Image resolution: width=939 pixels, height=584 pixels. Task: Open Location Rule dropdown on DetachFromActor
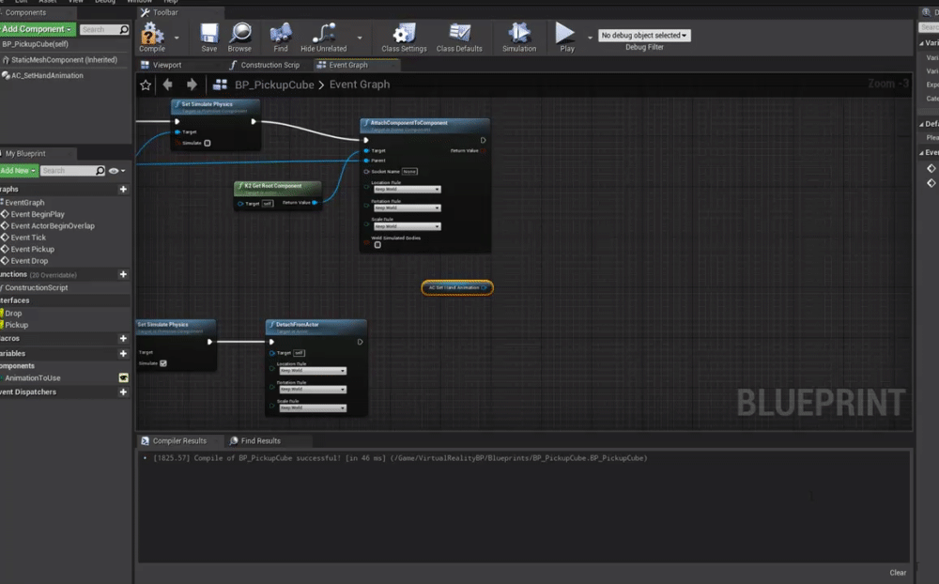point(313,371)
